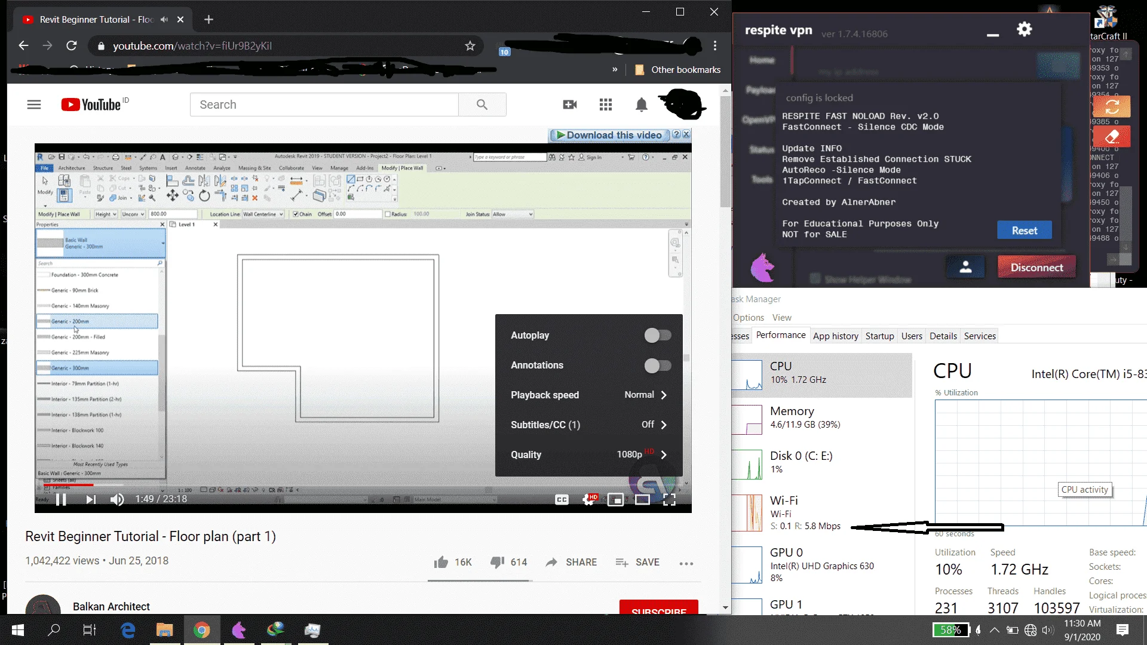Viewport: 1147px width, 645px height.
Task: Select Memory in Performance list
Action: (822, 418)
